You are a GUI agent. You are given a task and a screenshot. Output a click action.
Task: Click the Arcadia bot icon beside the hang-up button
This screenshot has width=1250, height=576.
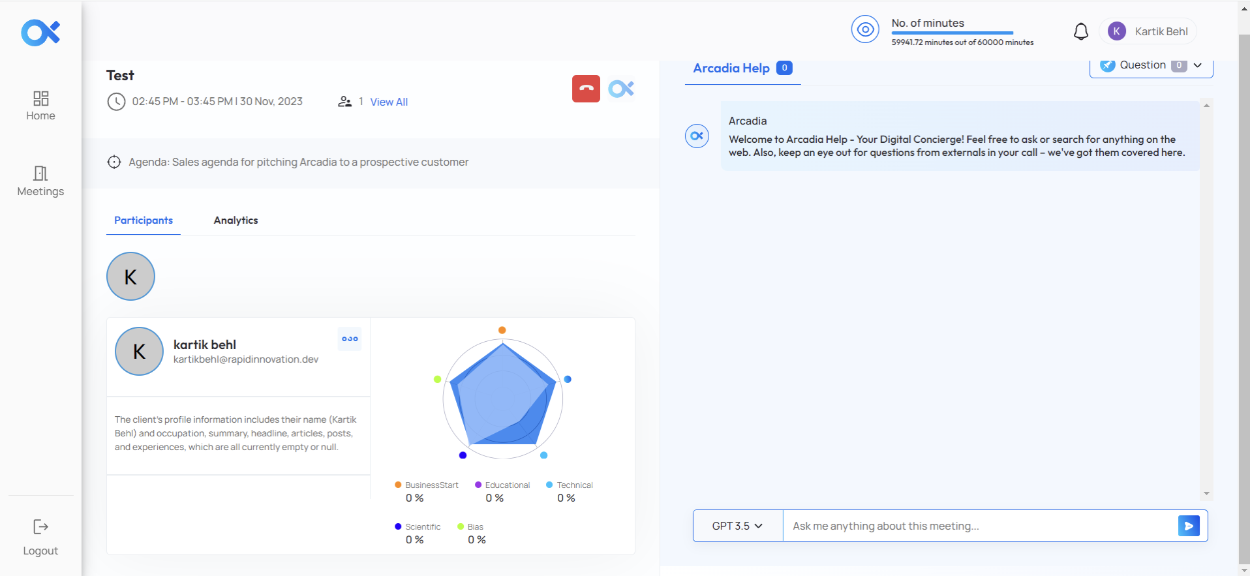pos(621,89)
